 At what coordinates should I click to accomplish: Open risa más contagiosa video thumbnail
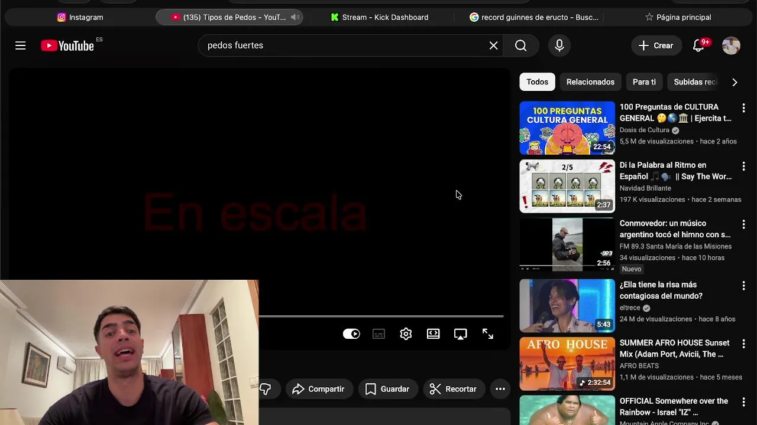pyautogui.click(x=567, y=306)
